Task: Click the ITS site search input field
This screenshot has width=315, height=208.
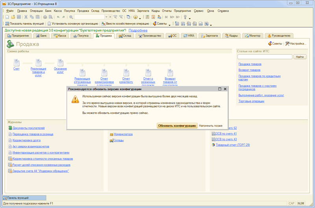Action: [x=265, y=57]
